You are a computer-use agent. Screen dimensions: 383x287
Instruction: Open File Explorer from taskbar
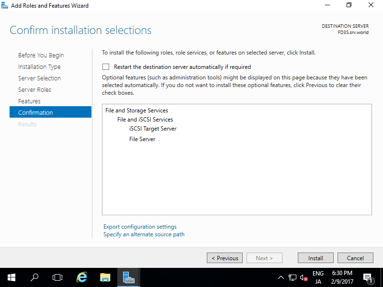coord(105,277)
